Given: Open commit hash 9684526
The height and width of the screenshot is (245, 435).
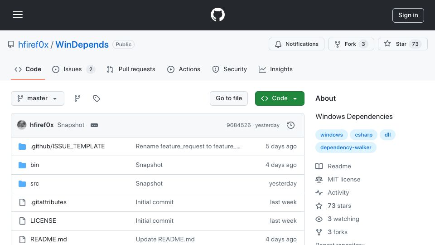Looking at the screenshot, I should (x=239, y=125).
